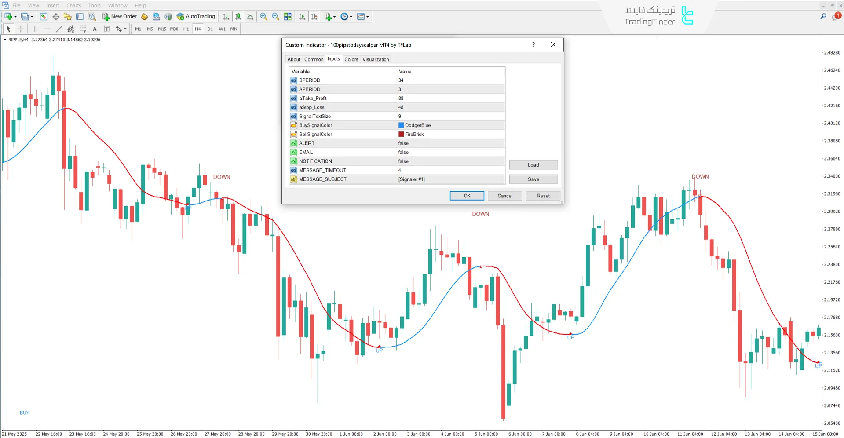Switch to the Colors tab
Screen dimensions: 844x438
pyautogui.click(x=351, y=59)
